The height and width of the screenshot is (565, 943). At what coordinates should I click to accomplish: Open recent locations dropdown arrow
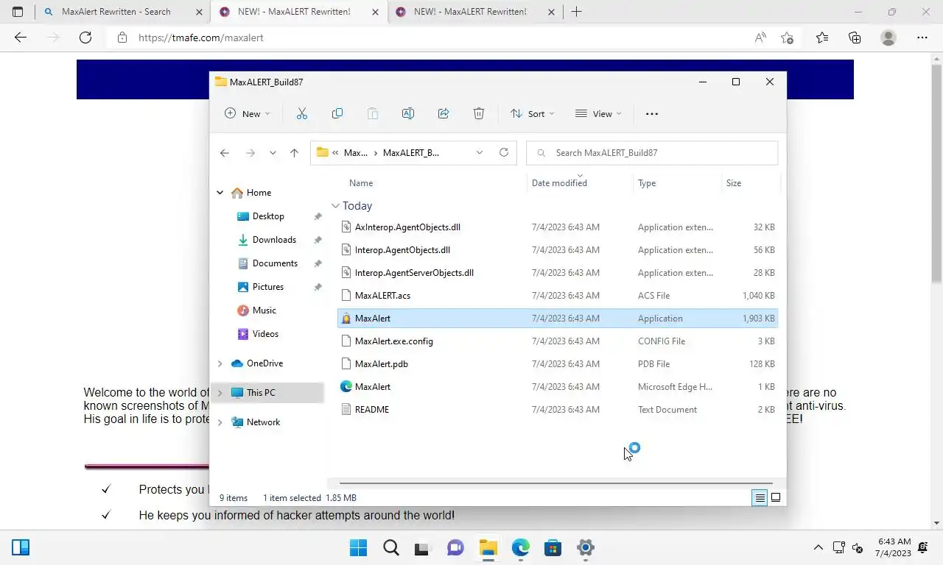pos(273,153)
